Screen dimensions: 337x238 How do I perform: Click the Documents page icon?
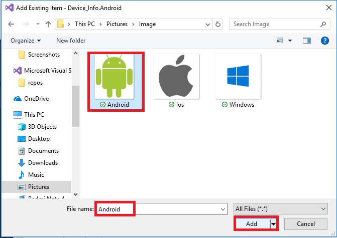point(22,151)
